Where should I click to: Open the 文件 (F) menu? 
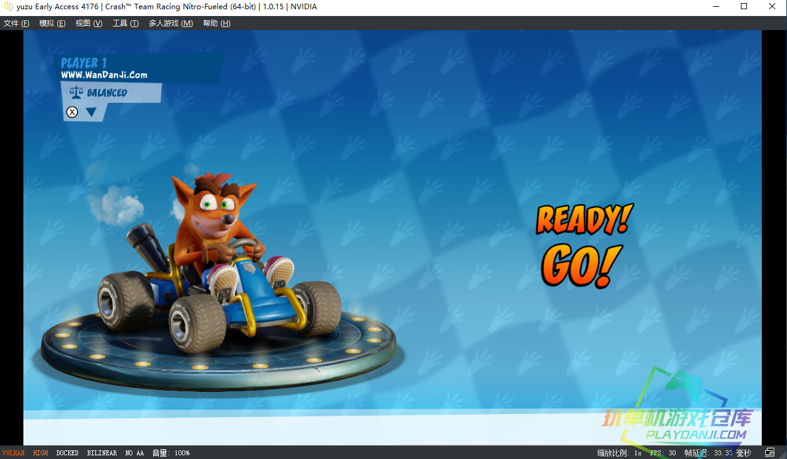(x=17, y=23)
